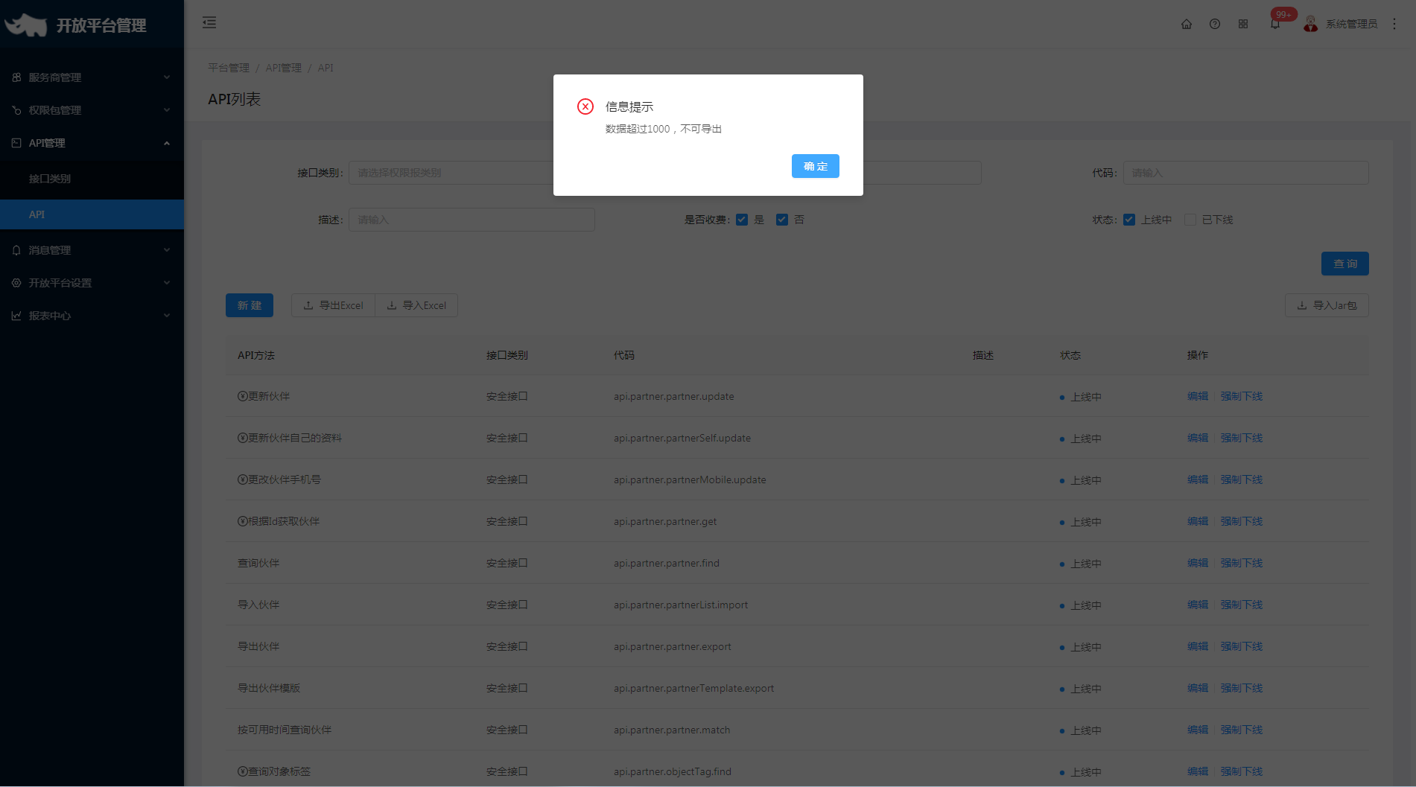
Task: Click 编辑 for 导出伙伴 row
Action: tap(1198, 646)
